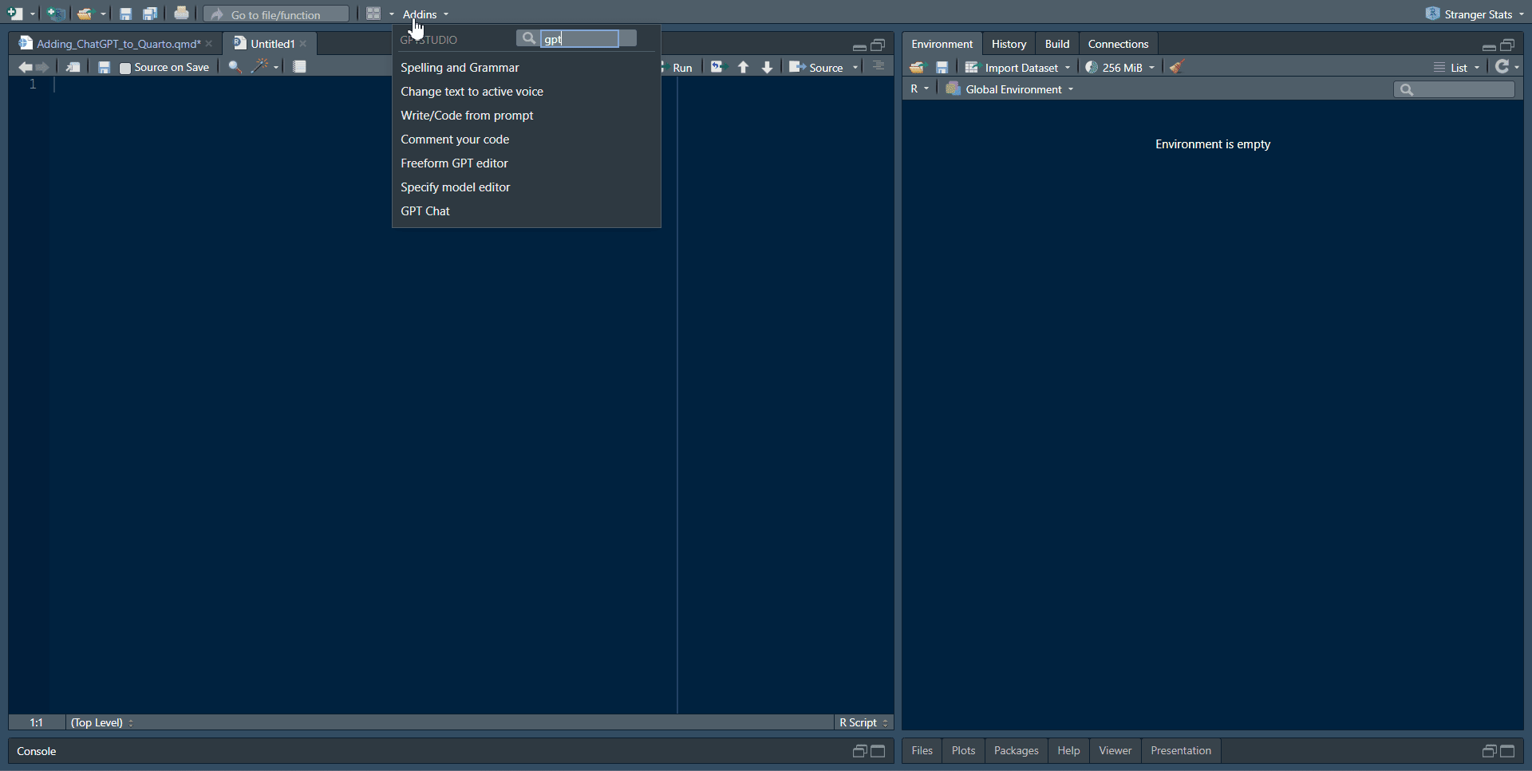Viewport: 1532px width, 771px height.
Task: Go back to previous source location
Action: [25, 67]
